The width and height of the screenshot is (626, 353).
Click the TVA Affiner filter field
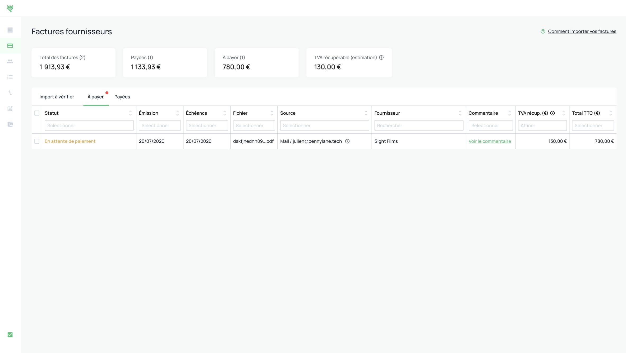click(542, 126)
